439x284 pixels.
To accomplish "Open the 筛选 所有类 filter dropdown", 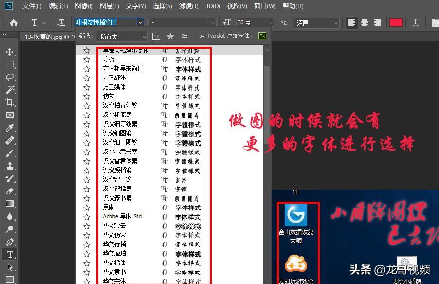I will (x=122, y=36).
